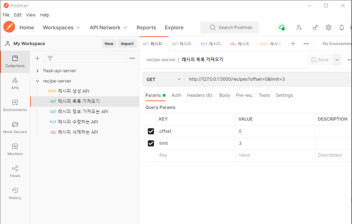Image resolution: width=352 pixels, height=224 pixels.
Task: Open notifications bell icon
Action: pos(341,27)
